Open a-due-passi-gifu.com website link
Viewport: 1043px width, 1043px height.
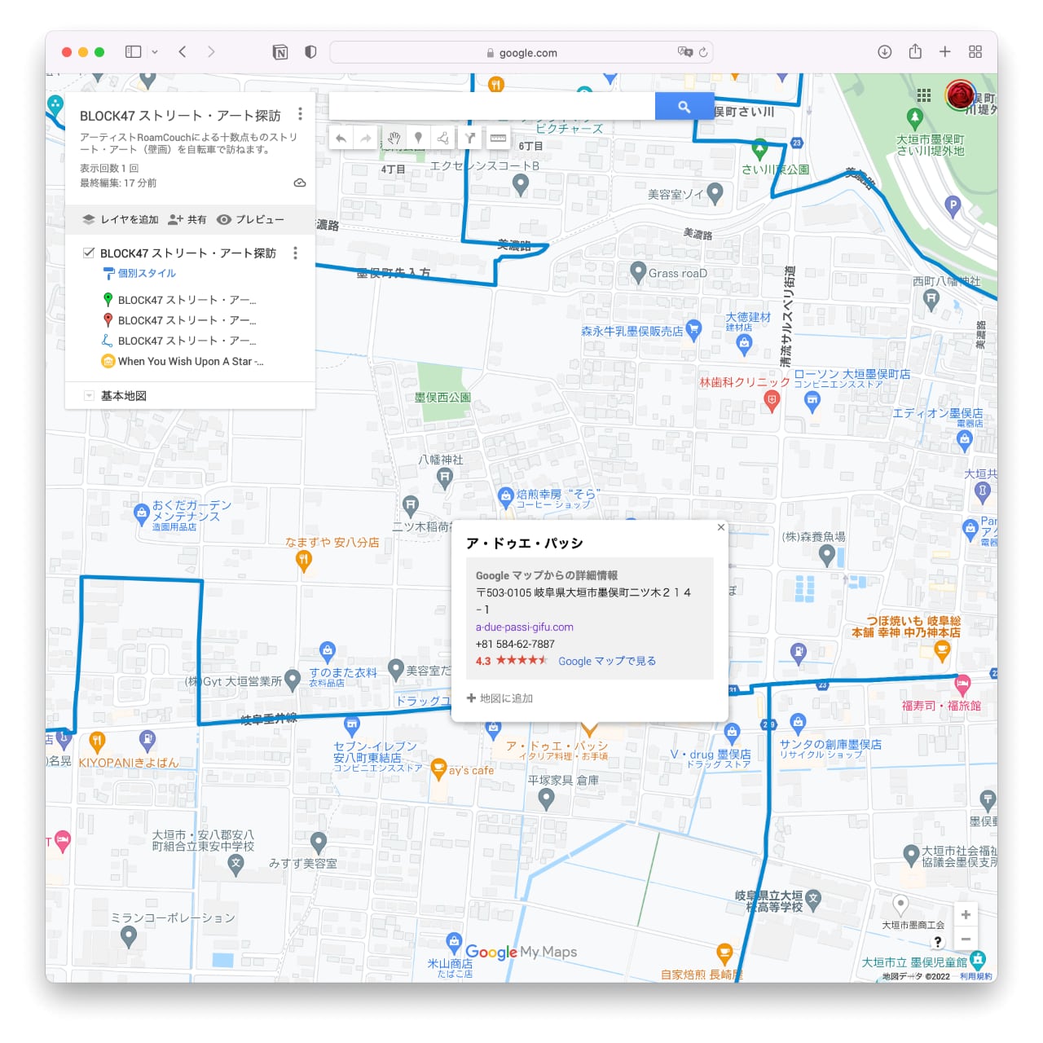pos(524,627)
